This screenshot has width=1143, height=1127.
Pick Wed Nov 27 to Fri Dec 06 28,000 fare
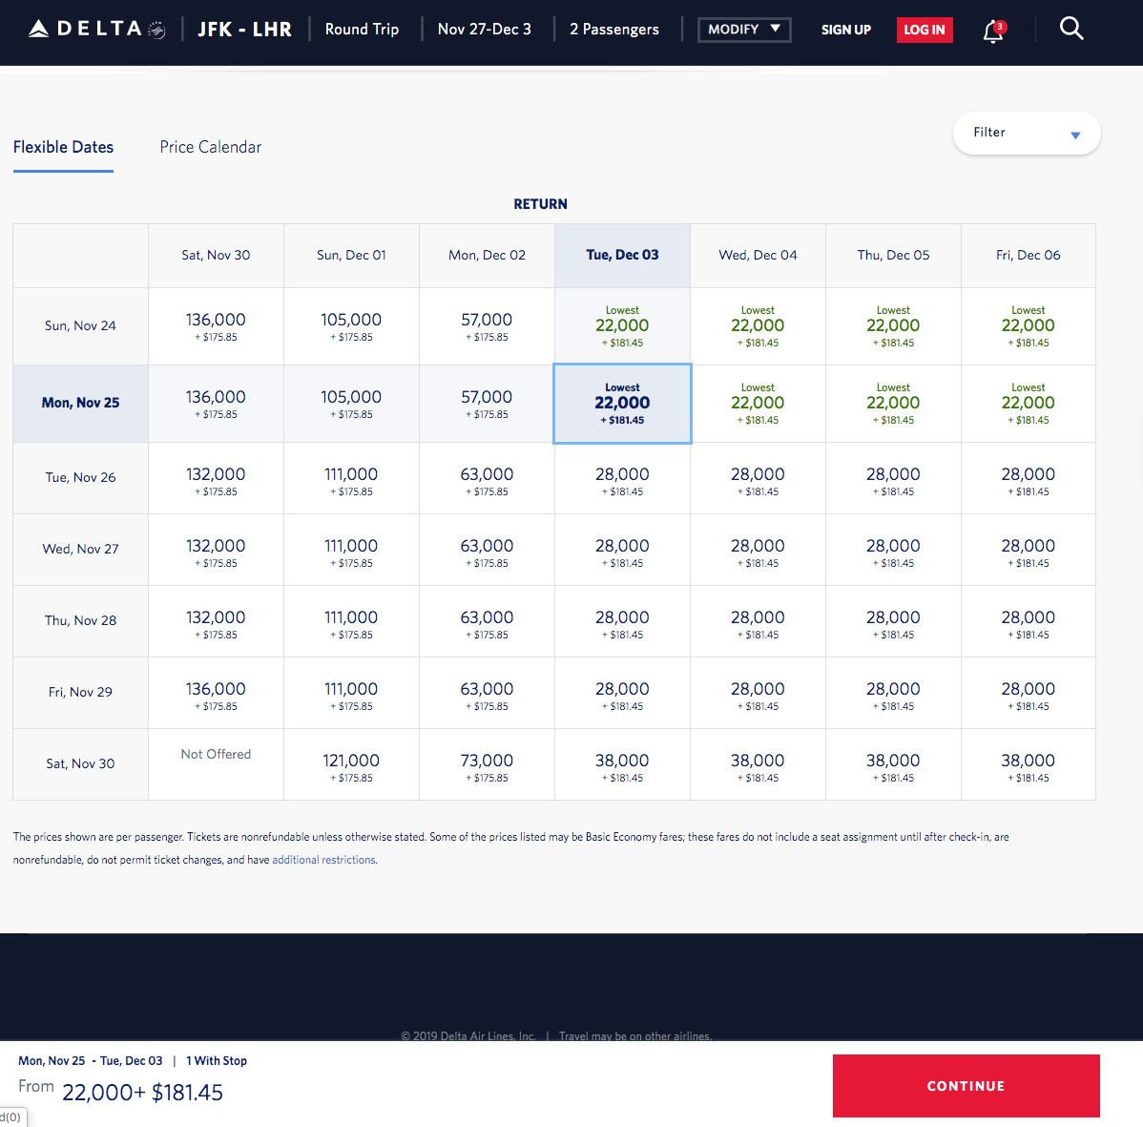click(x=1028, y=549)
